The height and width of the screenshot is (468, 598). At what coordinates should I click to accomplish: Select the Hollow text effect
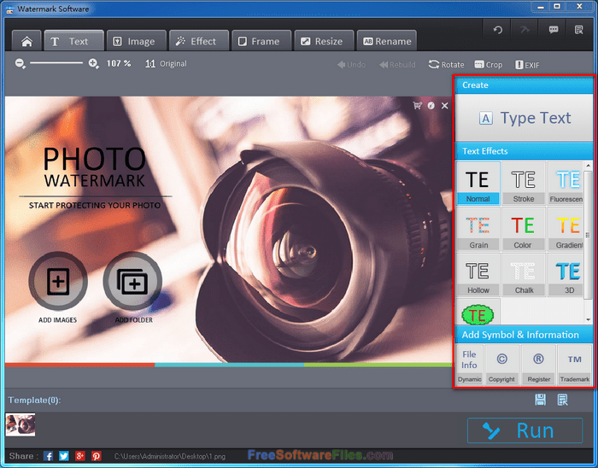point(478,275)
